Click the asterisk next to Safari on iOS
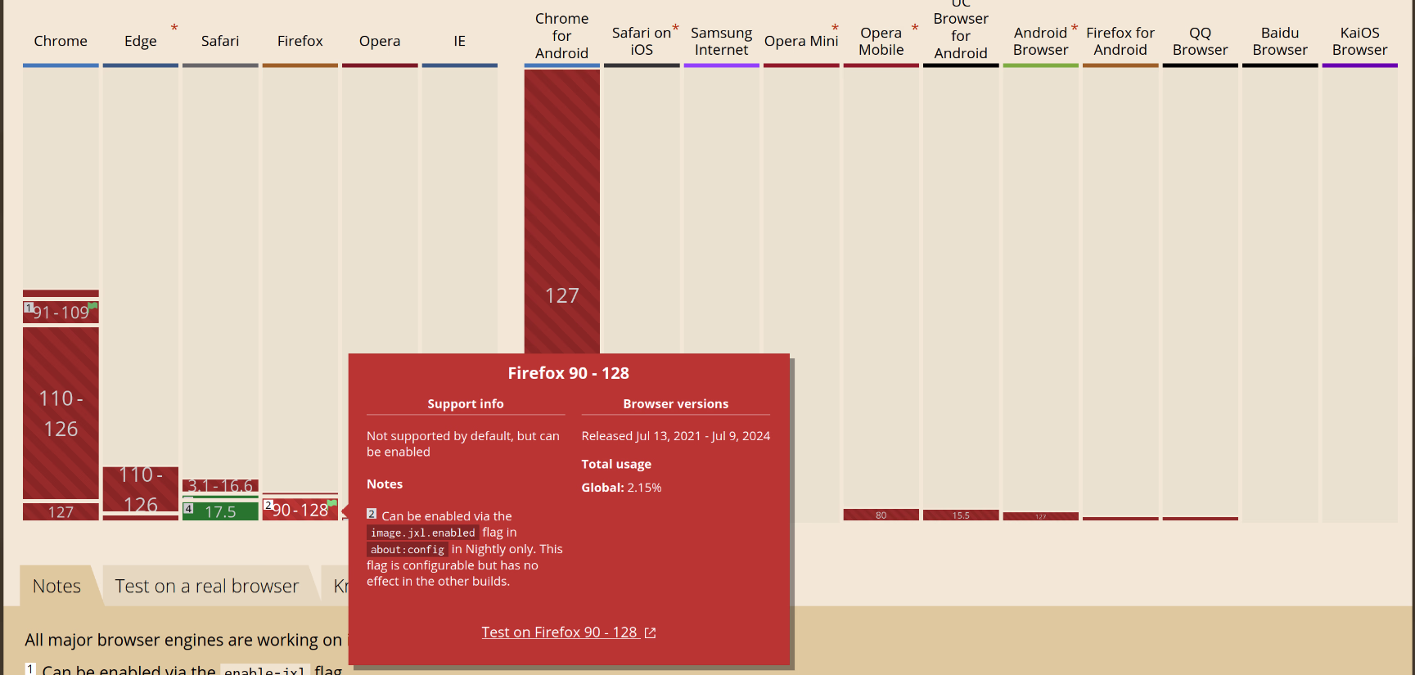Image resolution: width=1415 pixels, height=675 pixels. coord(676,29)
